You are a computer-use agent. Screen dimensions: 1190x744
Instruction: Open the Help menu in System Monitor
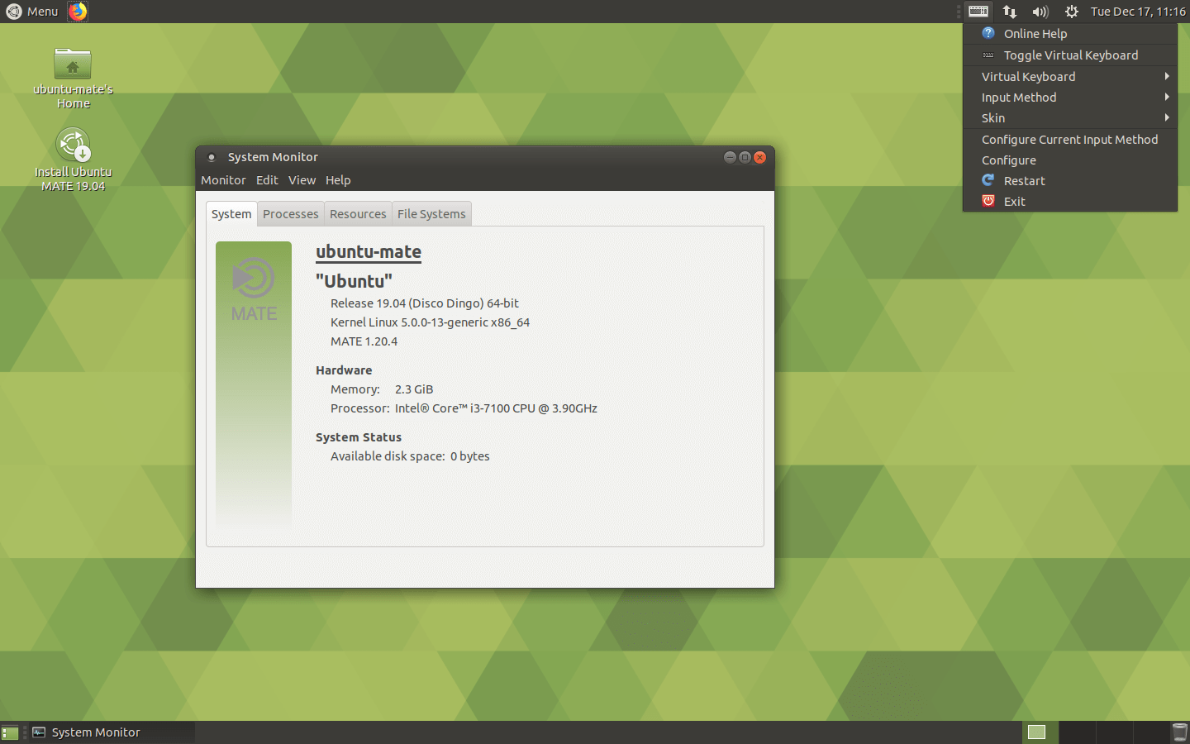coord(338,180)
